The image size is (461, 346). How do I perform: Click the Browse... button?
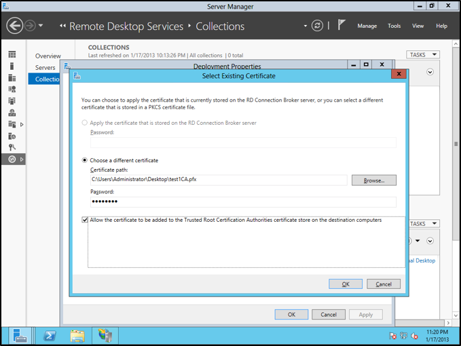point(373,180)
